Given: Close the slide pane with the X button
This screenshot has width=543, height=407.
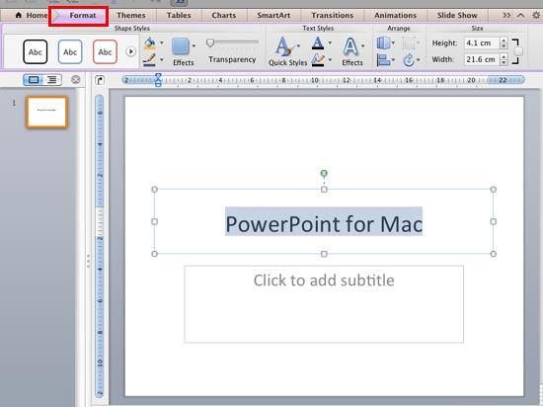Looking at the screenshot, I should tap(75, 80).
